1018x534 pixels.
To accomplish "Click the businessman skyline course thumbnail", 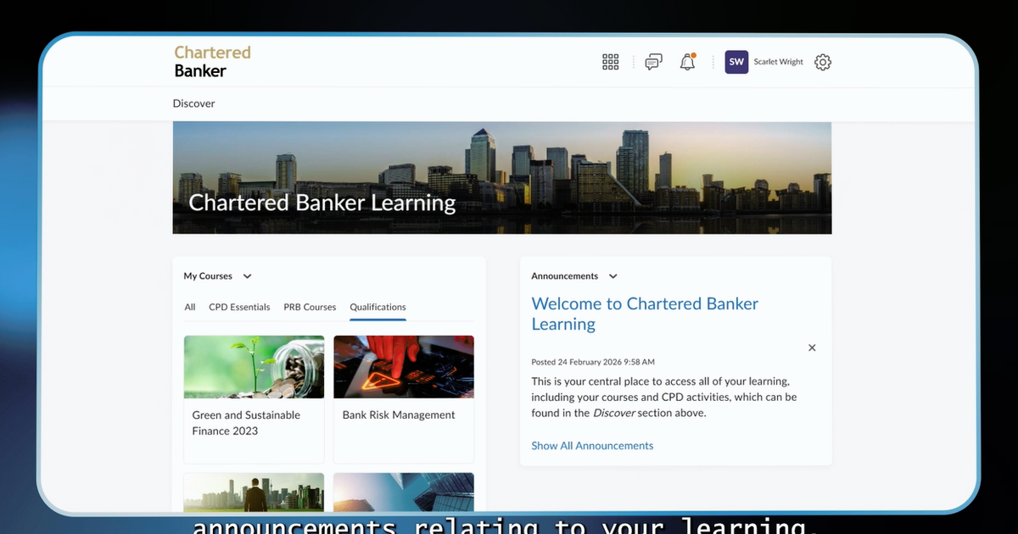I will point(254,492).
